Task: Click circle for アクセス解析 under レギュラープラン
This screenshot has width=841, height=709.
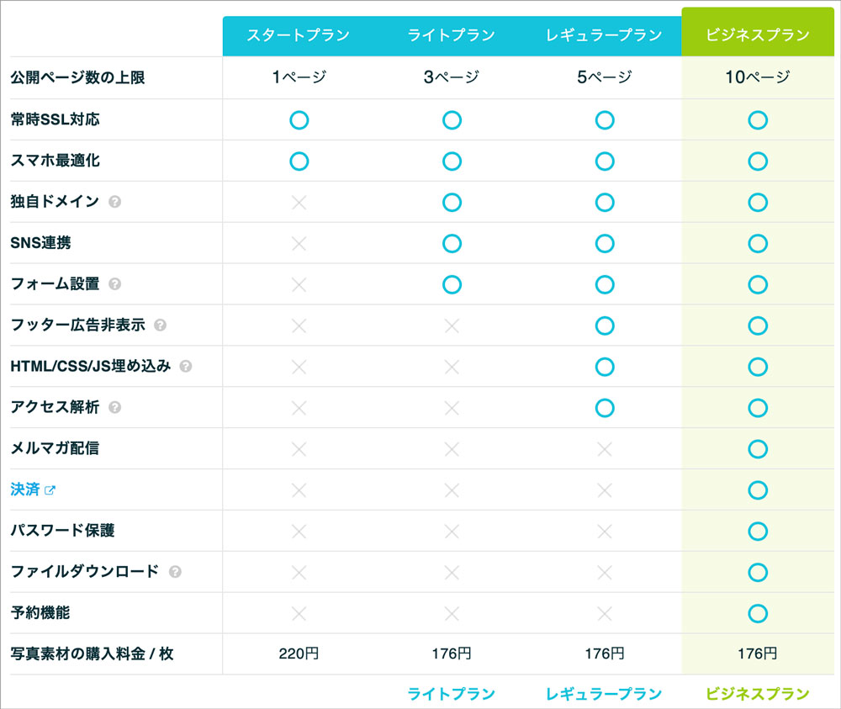Action: pyautogui.click(x=605, y=408)
